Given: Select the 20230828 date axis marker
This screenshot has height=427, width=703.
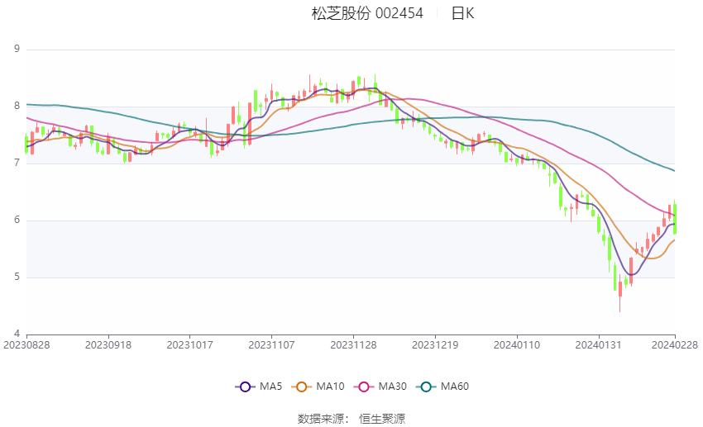Looking at the screenshot, I should 26,345.
